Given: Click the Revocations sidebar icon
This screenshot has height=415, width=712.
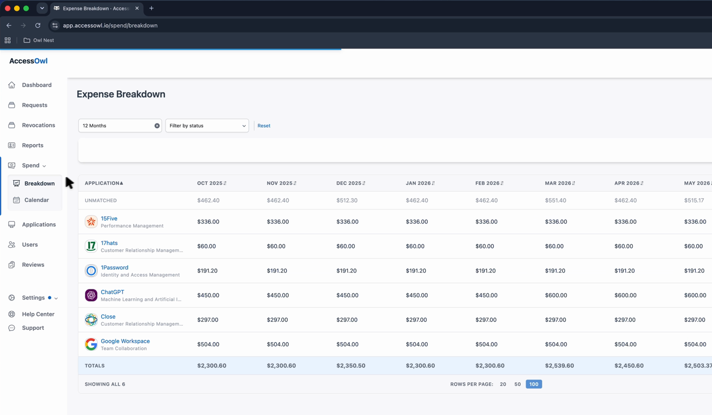Looking at the screenshot, I should pos(12,125).
